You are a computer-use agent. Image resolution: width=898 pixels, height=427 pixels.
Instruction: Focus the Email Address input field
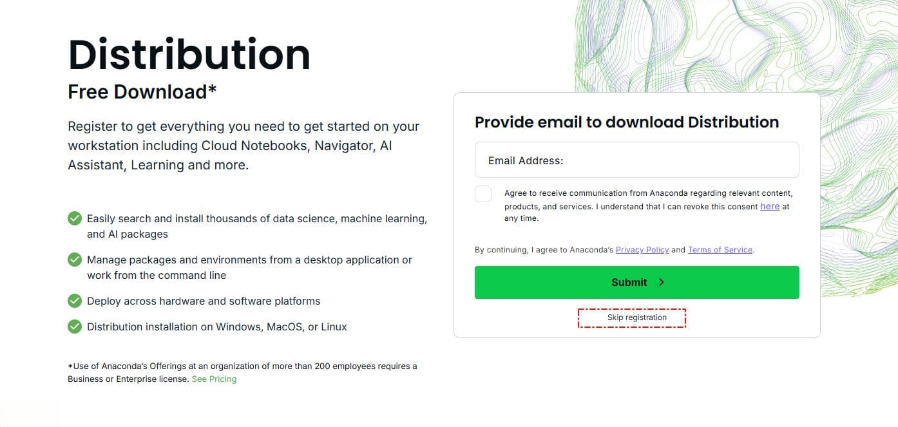click(636, 160)
